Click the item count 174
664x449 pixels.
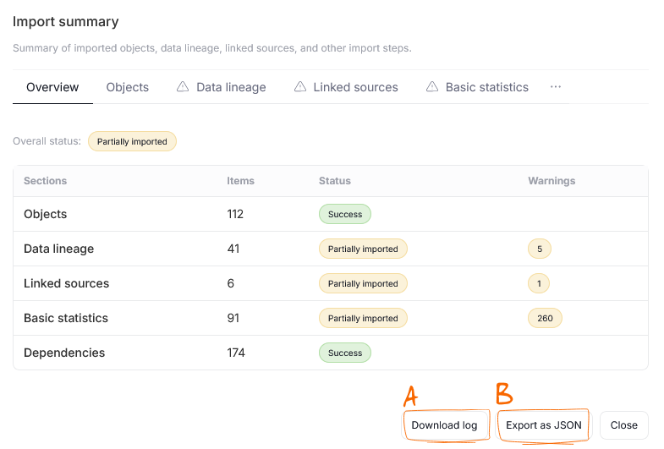point(236,353)
